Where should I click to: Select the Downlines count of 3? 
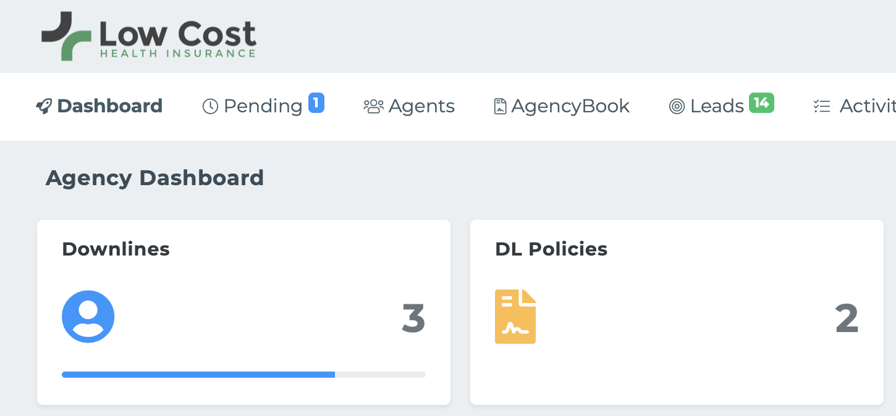coord(413,318)
